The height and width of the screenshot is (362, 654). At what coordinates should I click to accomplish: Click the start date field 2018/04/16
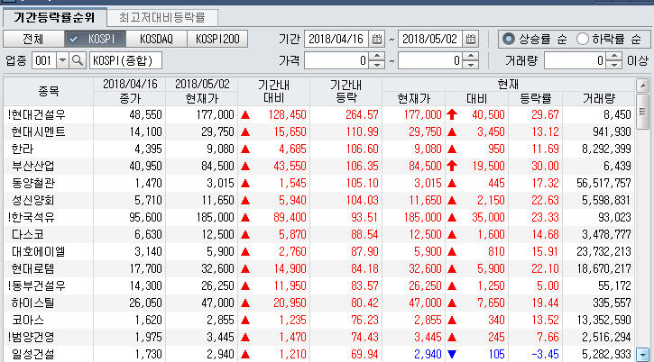click(336, 39)
